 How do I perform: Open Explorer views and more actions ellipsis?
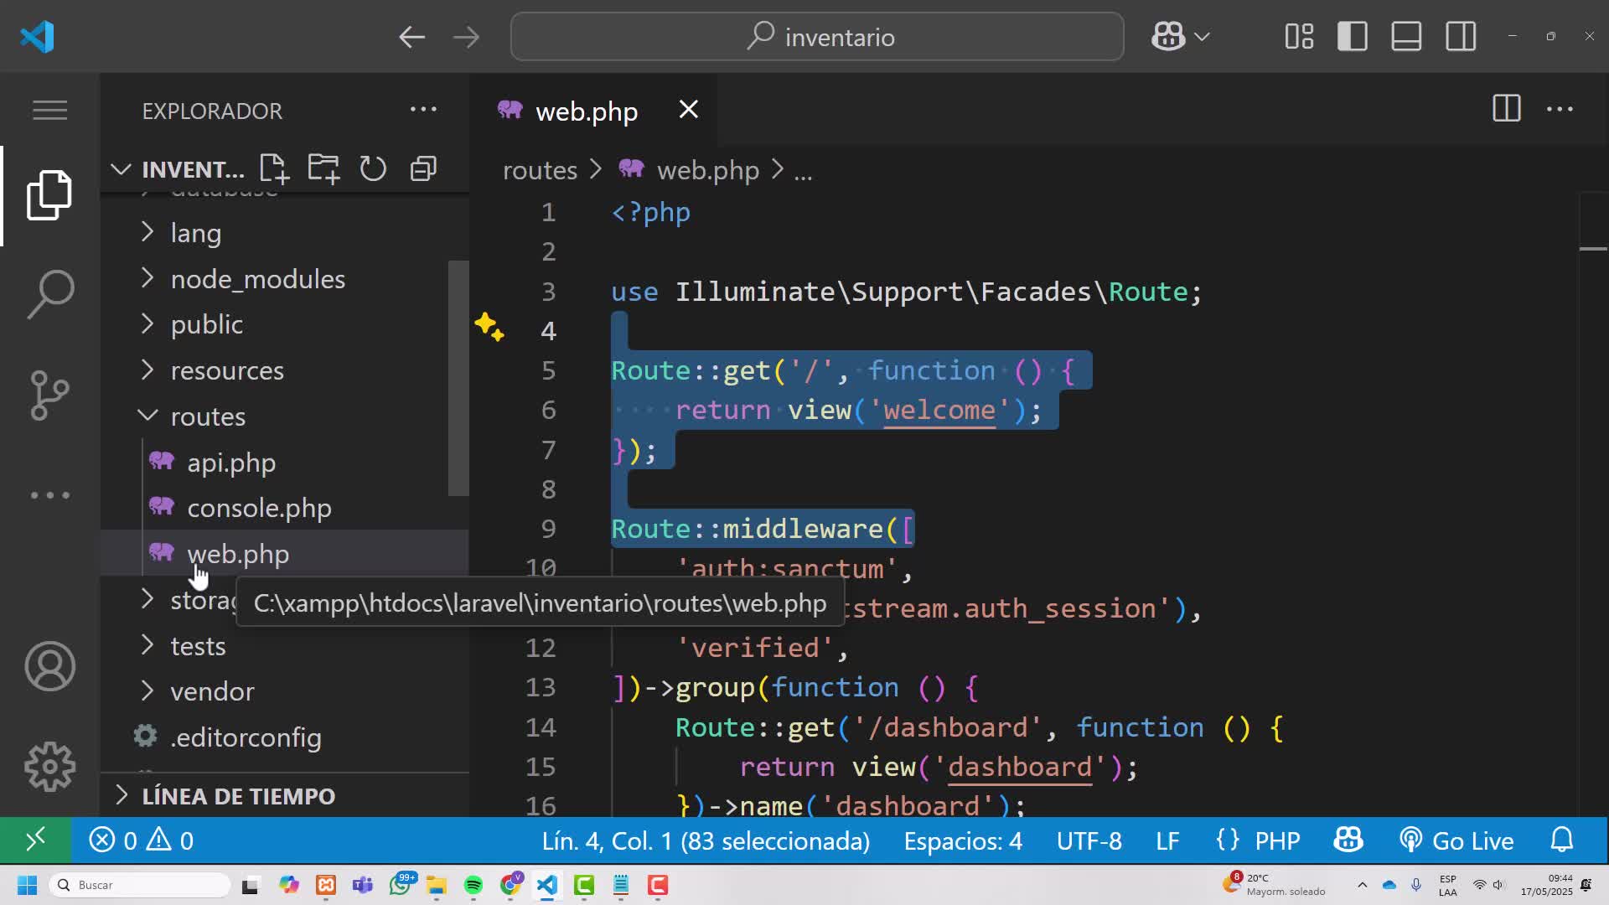[x=423, y=110]
